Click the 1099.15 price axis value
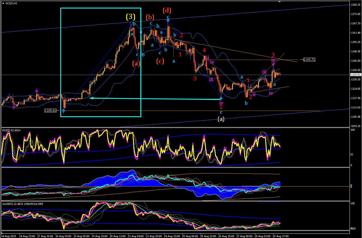The image size is (362, 238). 355,126
